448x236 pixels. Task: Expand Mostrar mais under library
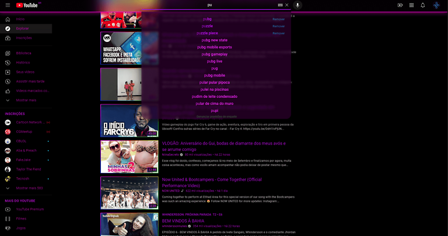click(x=26, y=100)
